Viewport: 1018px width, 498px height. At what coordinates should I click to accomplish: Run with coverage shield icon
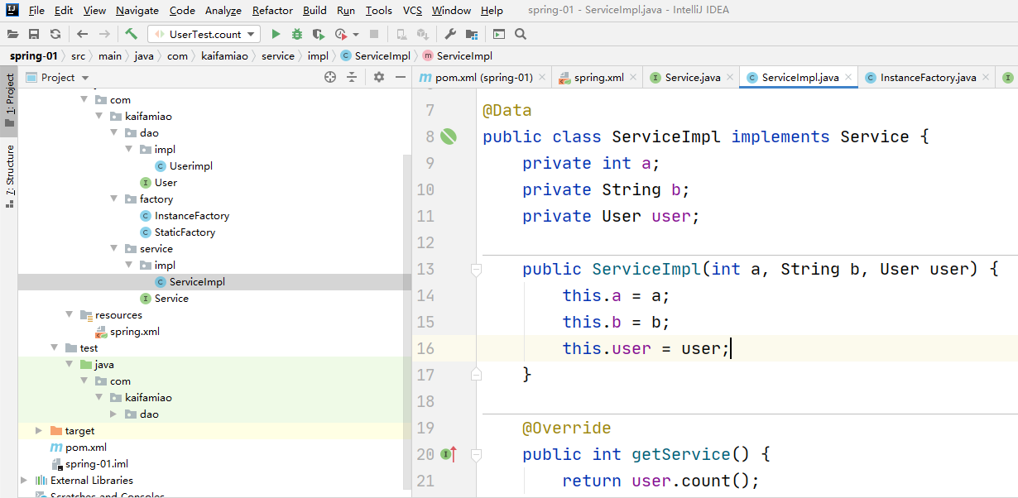(x=319, y=34)
